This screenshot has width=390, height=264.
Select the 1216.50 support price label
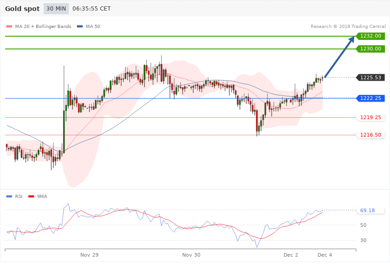(x=371, y=135)
